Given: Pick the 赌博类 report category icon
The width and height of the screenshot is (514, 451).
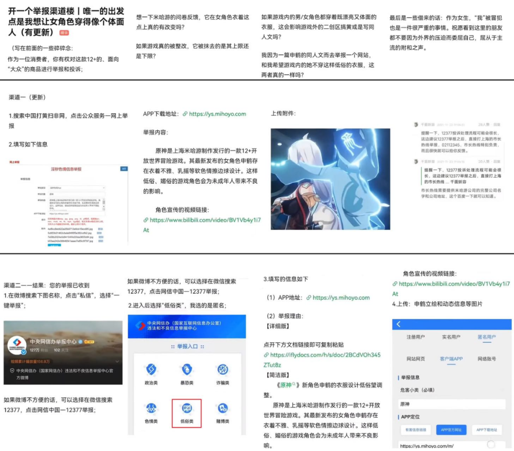Looking at the screenshot, I should click(223, 408).
